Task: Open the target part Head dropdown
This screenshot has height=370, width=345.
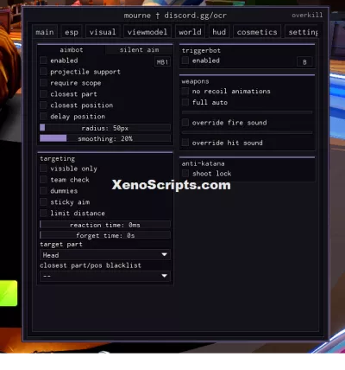Action: [105, 255]
